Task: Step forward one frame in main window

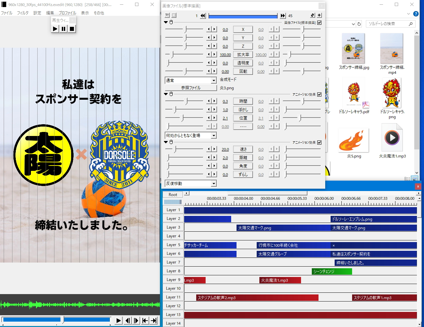Action: (136, 321)
